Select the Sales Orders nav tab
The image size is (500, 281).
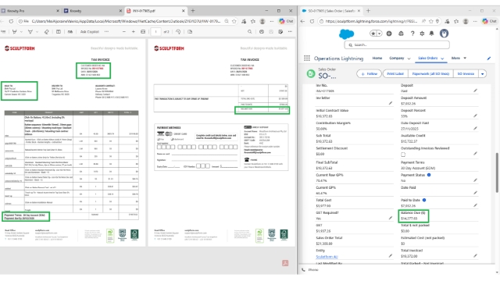[x=427, y=58]
